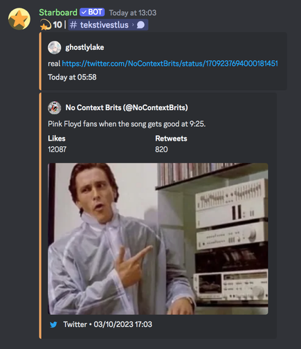Click the tweet text about Pink Floyd
The height and width of the screenshot is (349, 301).
pos(127,124)
